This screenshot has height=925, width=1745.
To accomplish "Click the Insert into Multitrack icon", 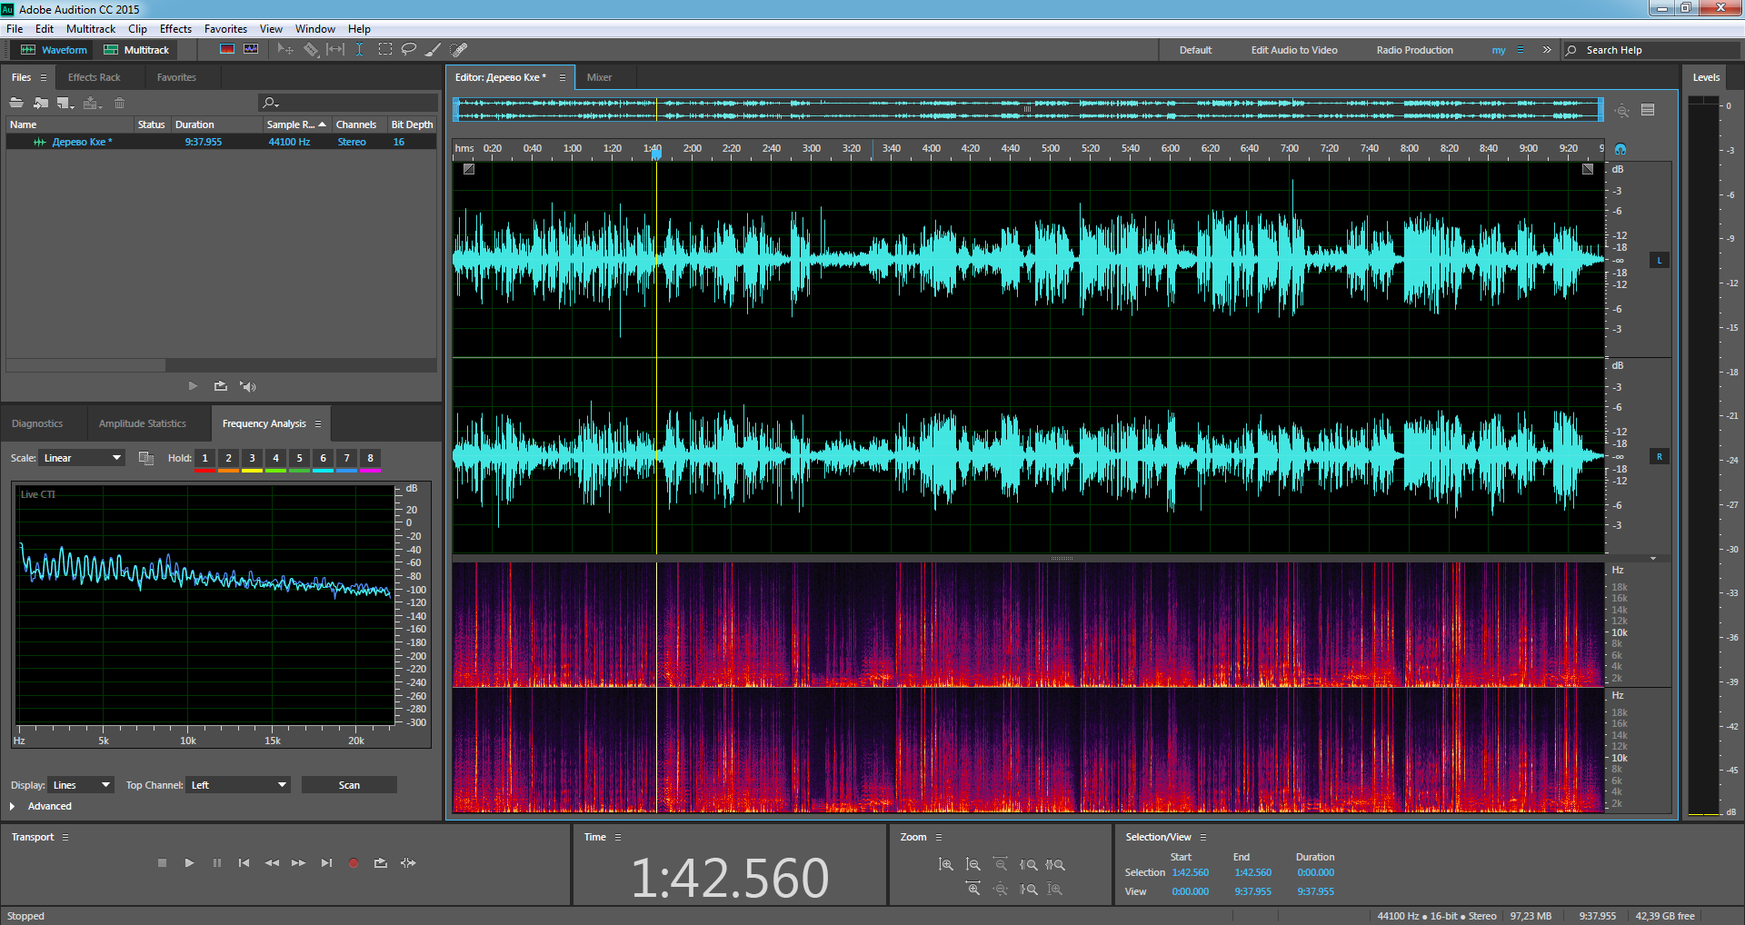I will pyautogui.click(x=91, y=103).
